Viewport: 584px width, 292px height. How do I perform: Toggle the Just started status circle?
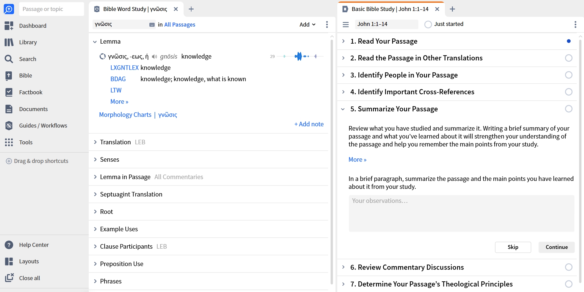coord(428,24)
